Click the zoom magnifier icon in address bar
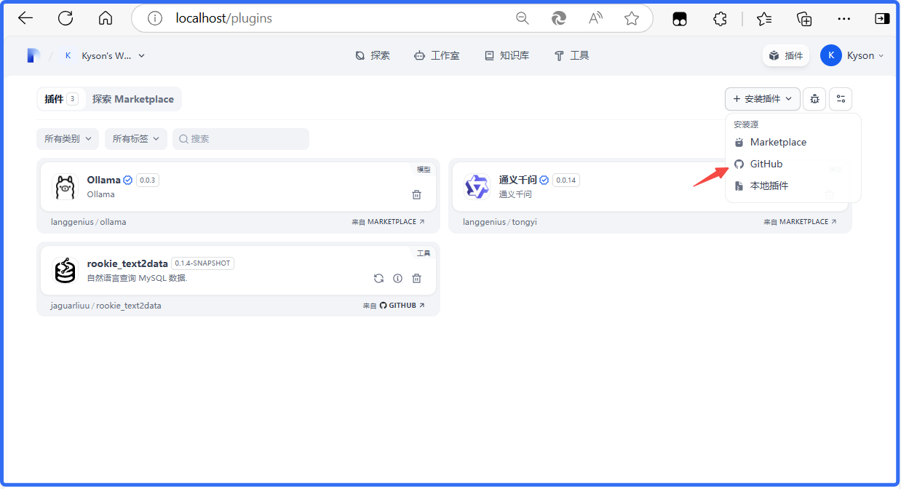 coord(523,18)
